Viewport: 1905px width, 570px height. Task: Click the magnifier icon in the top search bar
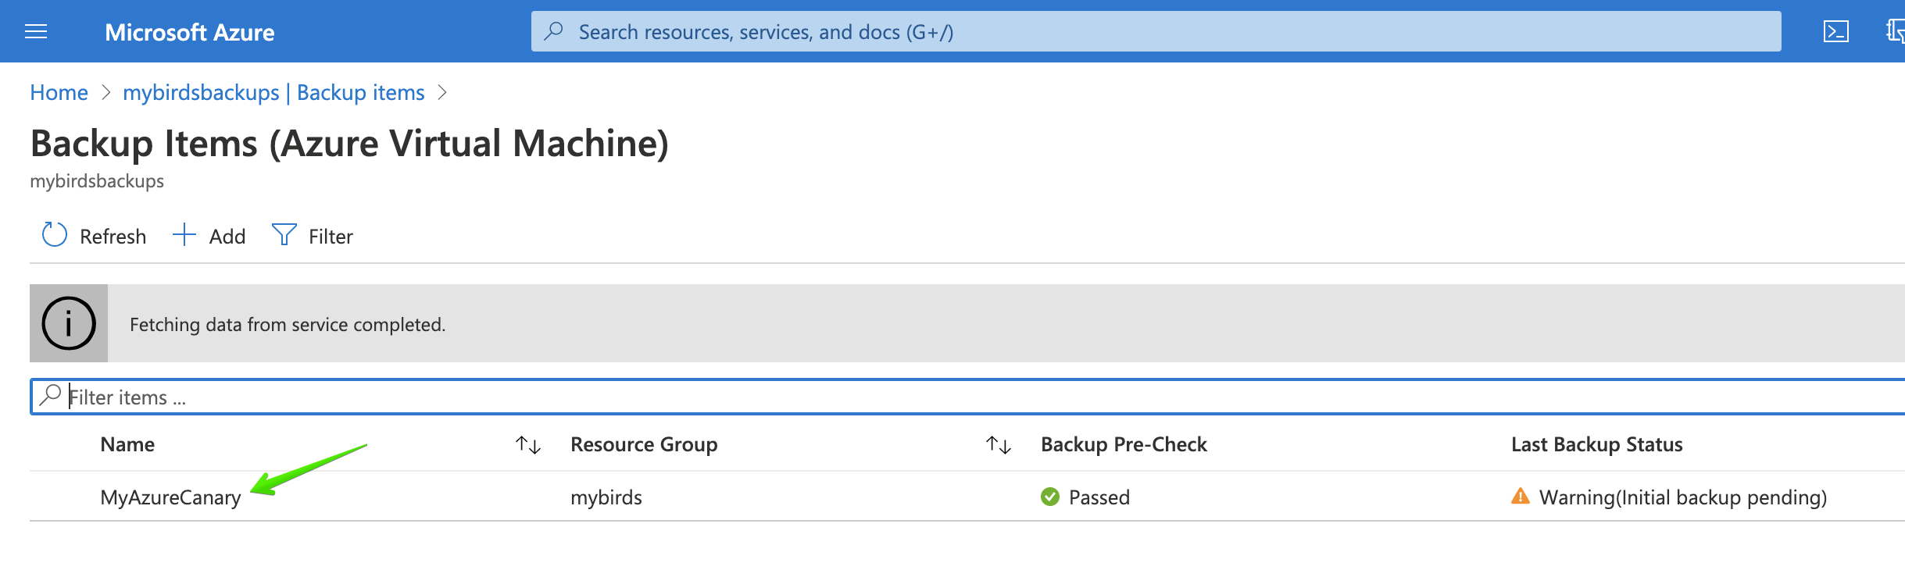tap(554, 31)
